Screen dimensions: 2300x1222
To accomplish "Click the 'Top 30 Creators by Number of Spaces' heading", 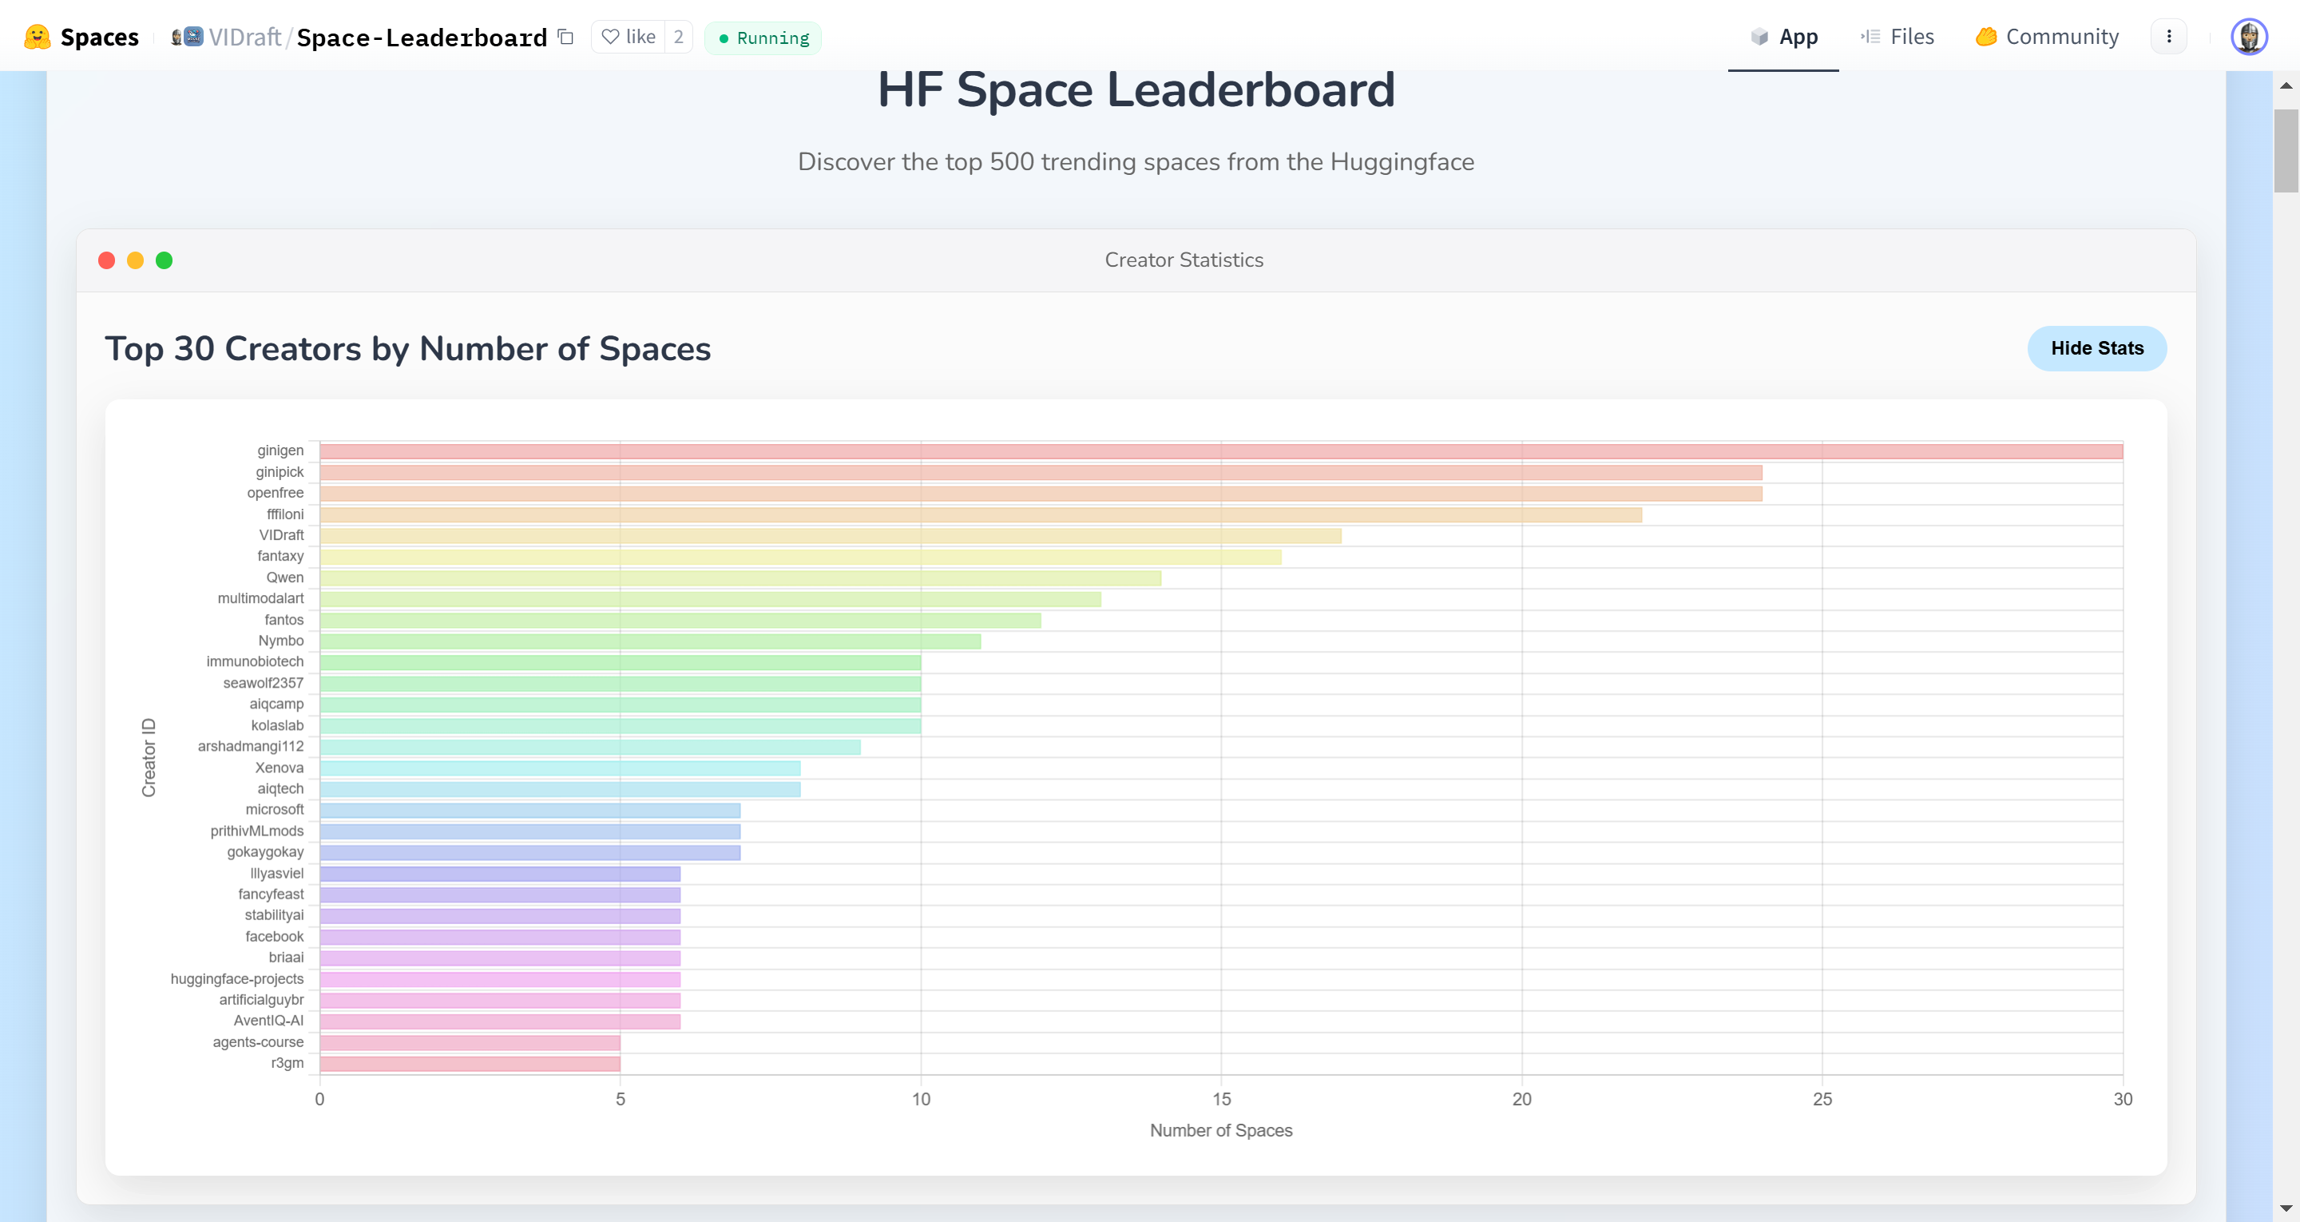I will (408, 348).
